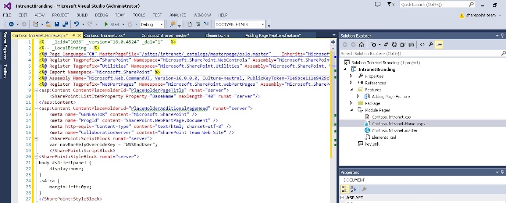This screenshot has height=203, width=506.
Task: Open the Server Explorer side tab
Action: pos(5,46)
